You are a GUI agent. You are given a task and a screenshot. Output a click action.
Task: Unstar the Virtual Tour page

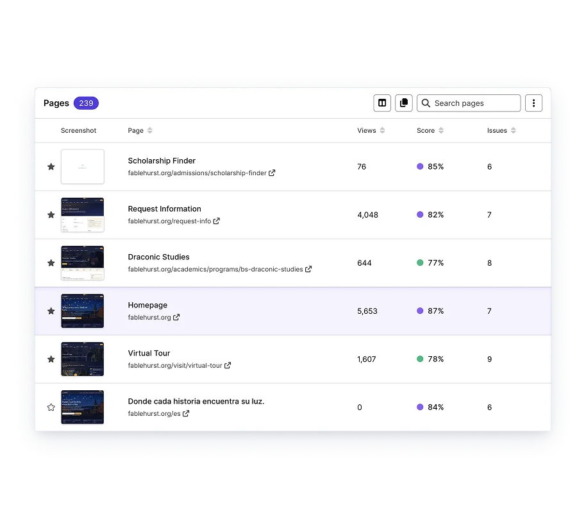point(51,359)
